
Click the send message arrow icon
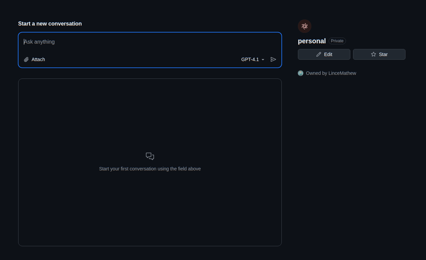click(x=273, y=59)
